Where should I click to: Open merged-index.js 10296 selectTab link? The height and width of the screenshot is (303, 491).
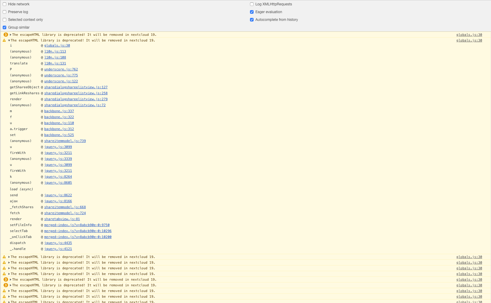[78, 231]
